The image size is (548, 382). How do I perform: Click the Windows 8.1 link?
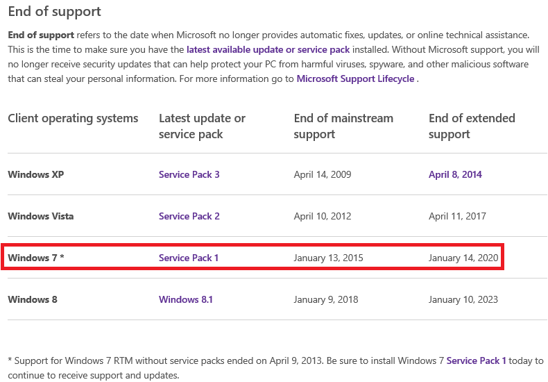tap(186, 299)
